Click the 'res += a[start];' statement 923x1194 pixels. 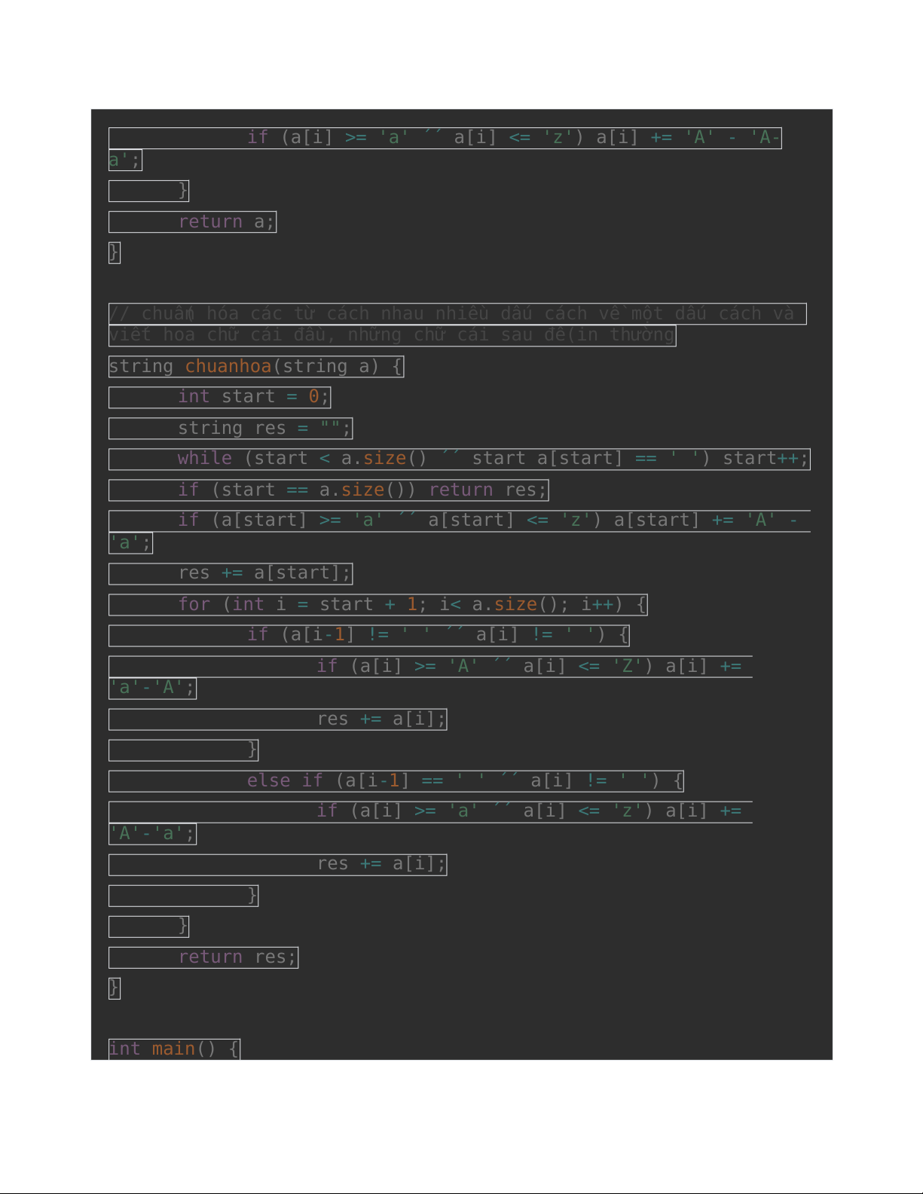point(264,573)
